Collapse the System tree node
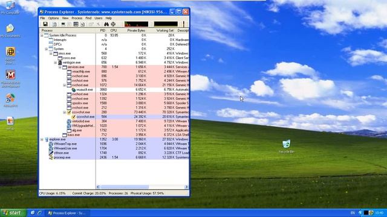 coord(47,49)
